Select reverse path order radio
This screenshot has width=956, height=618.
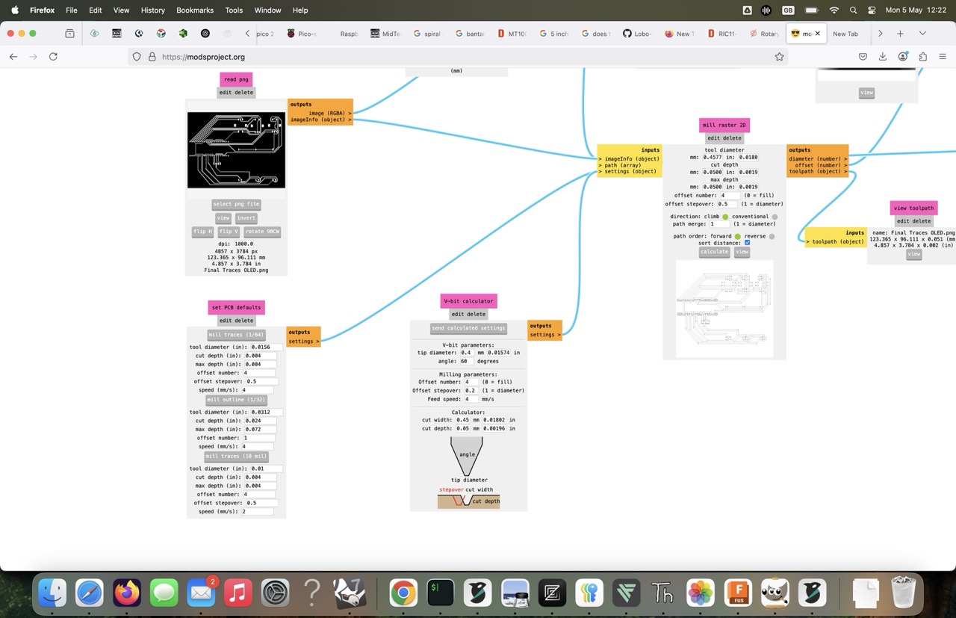tap(772, 236)
